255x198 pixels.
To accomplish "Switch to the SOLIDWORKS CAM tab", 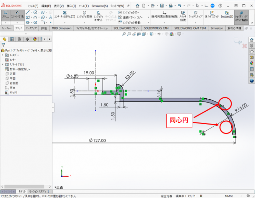I will [156, 28].
